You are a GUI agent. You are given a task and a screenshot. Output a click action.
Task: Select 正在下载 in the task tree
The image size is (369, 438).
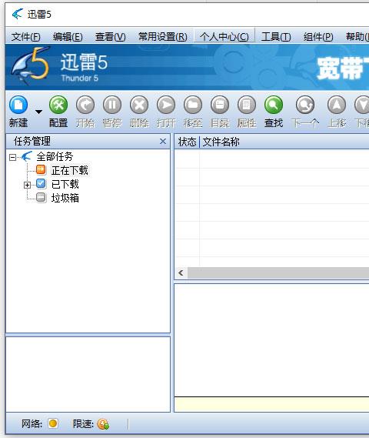70,170
